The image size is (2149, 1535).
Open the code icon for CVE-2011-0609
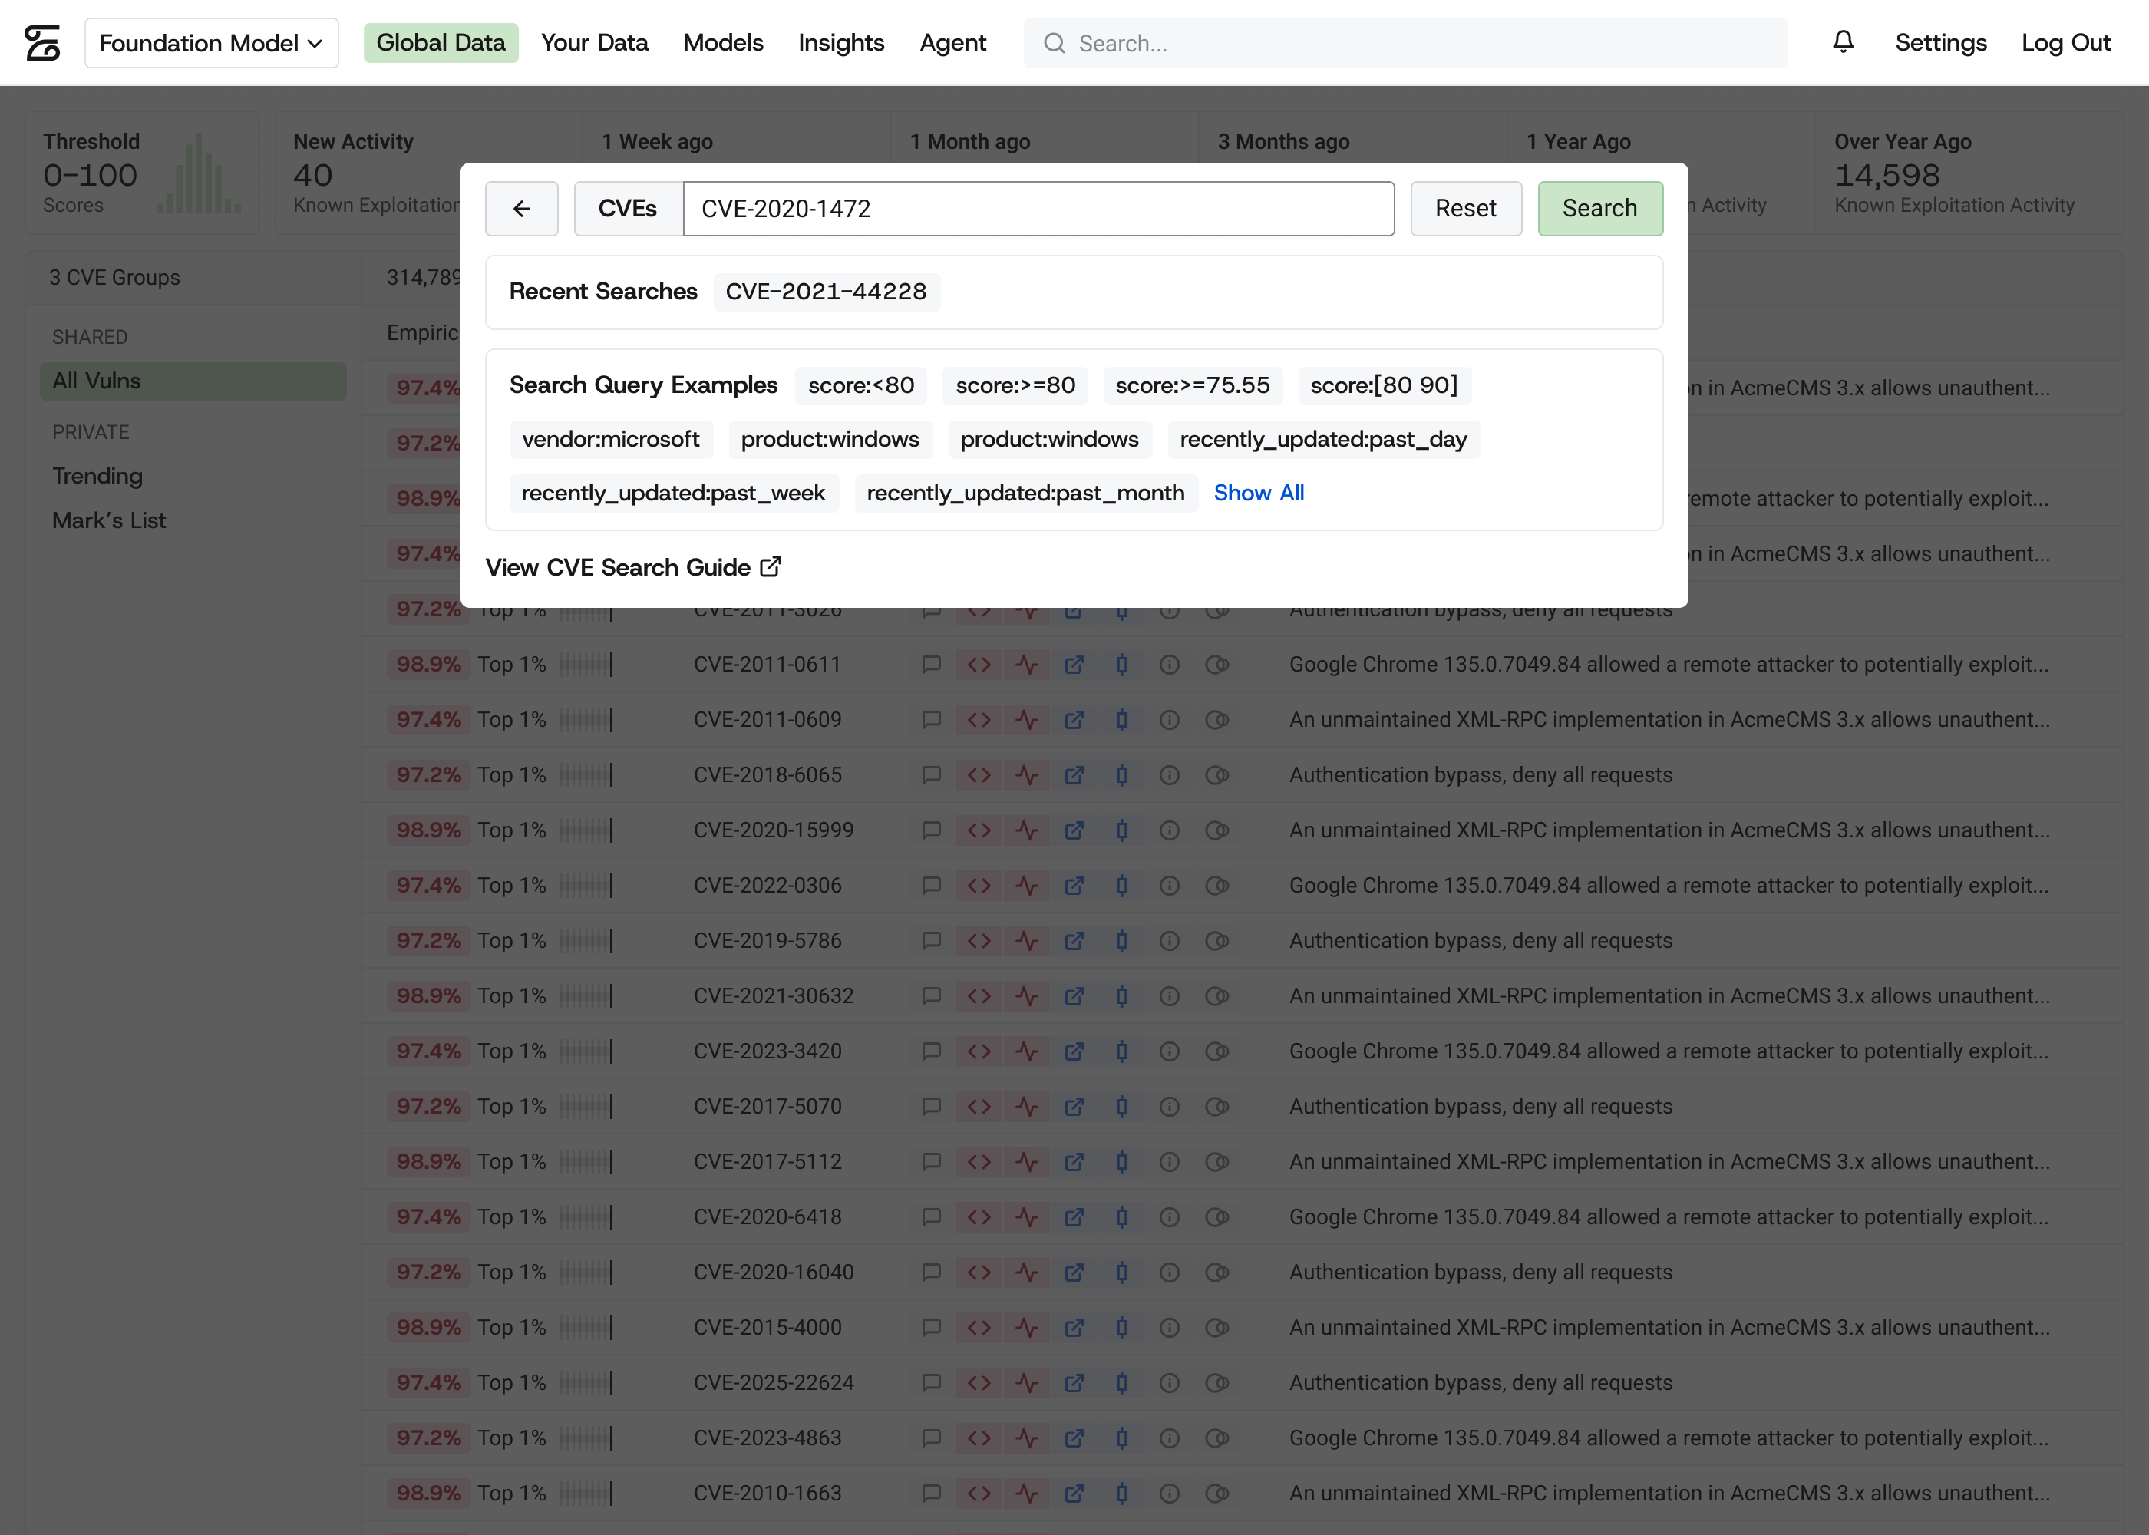click(979, 719)
